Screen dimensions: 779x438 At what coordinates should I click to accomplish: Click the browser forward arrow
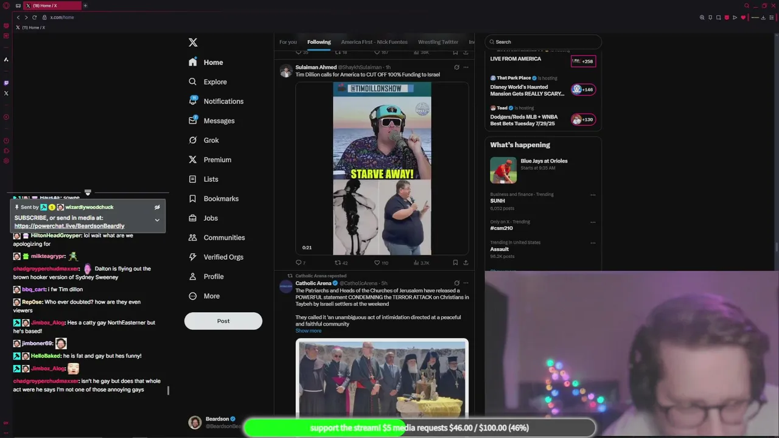click(x=26, y=17)
